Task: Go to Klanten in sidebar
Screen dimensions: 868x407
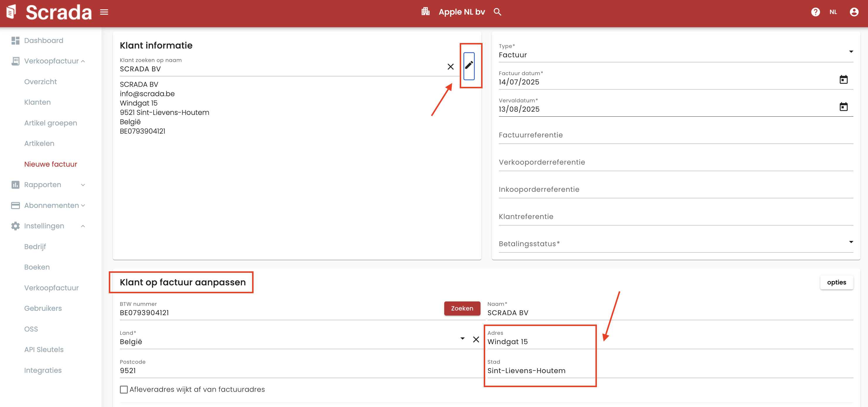Action: 37,102
